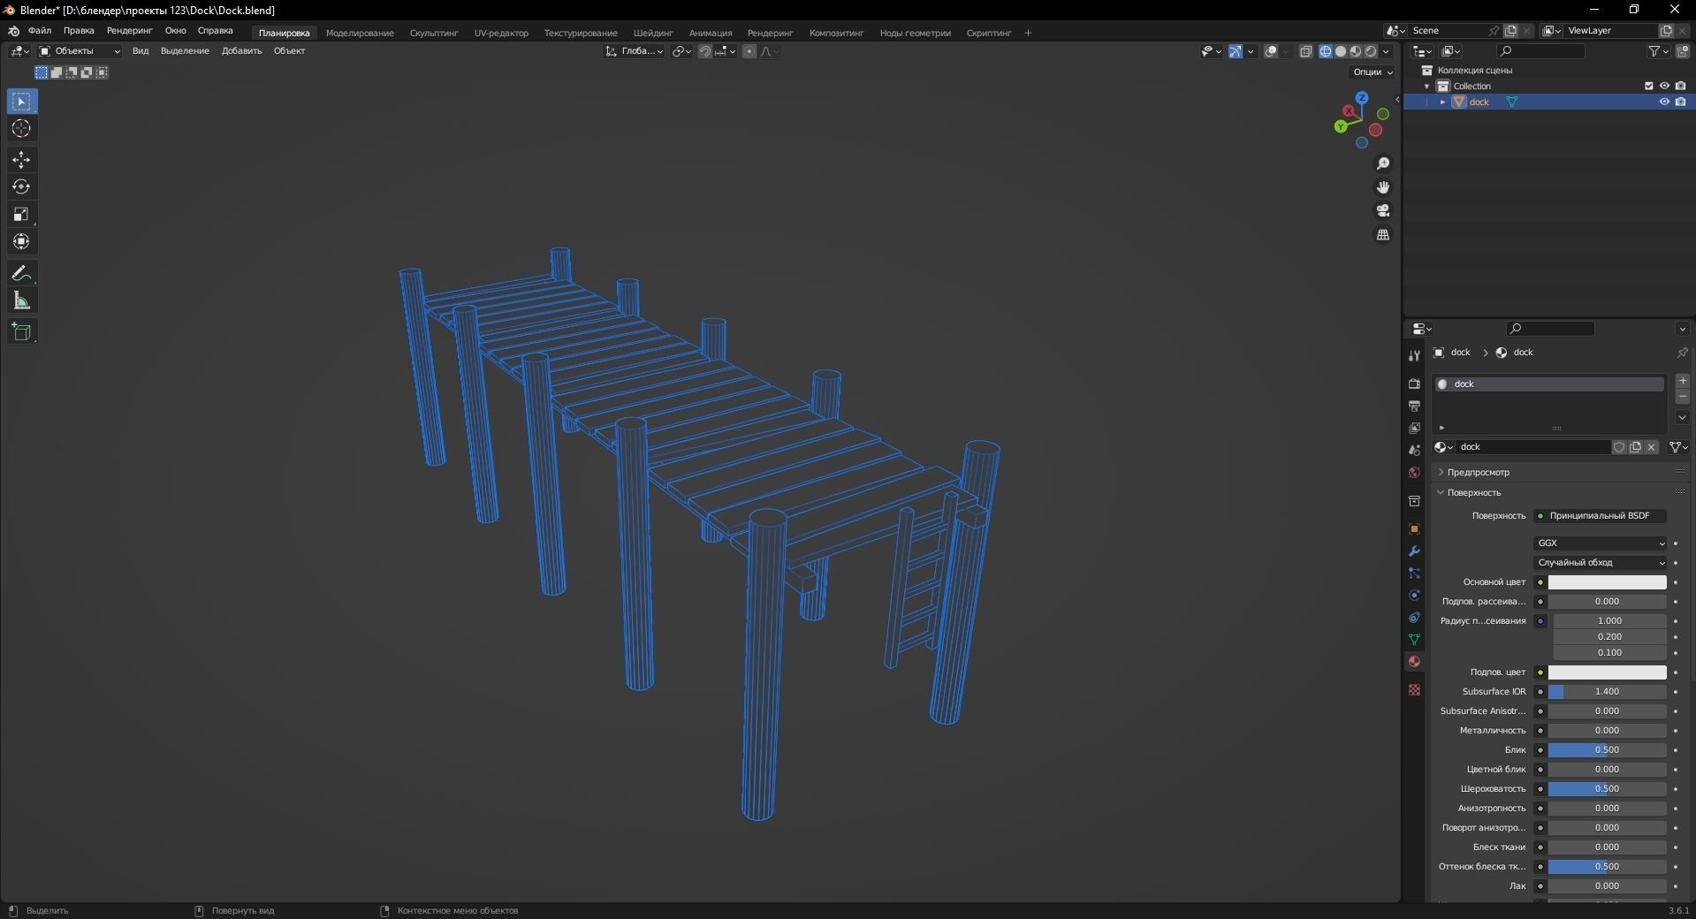Switch to Material Preview shading
The height and width of the screenshot is (919, 1696).
[1355, 51]
